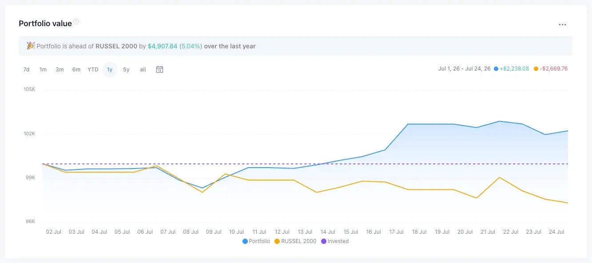Click the 102K y-axis label
Viewport: 592px width, 263px height.
click(29, 133)
